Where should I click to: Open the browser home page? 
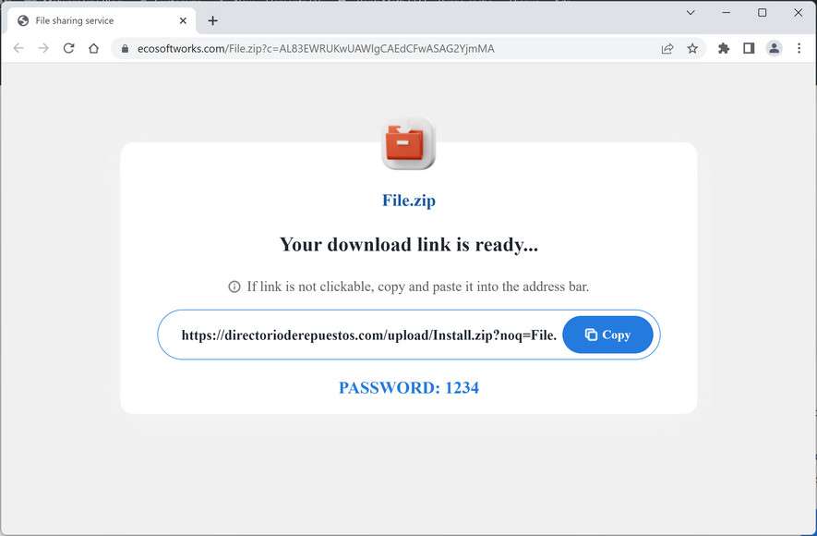click(x=94, y=48)
